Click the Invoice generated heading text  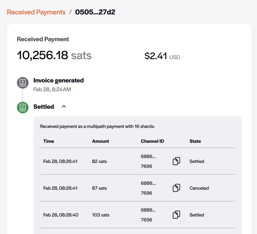(58, 80)
